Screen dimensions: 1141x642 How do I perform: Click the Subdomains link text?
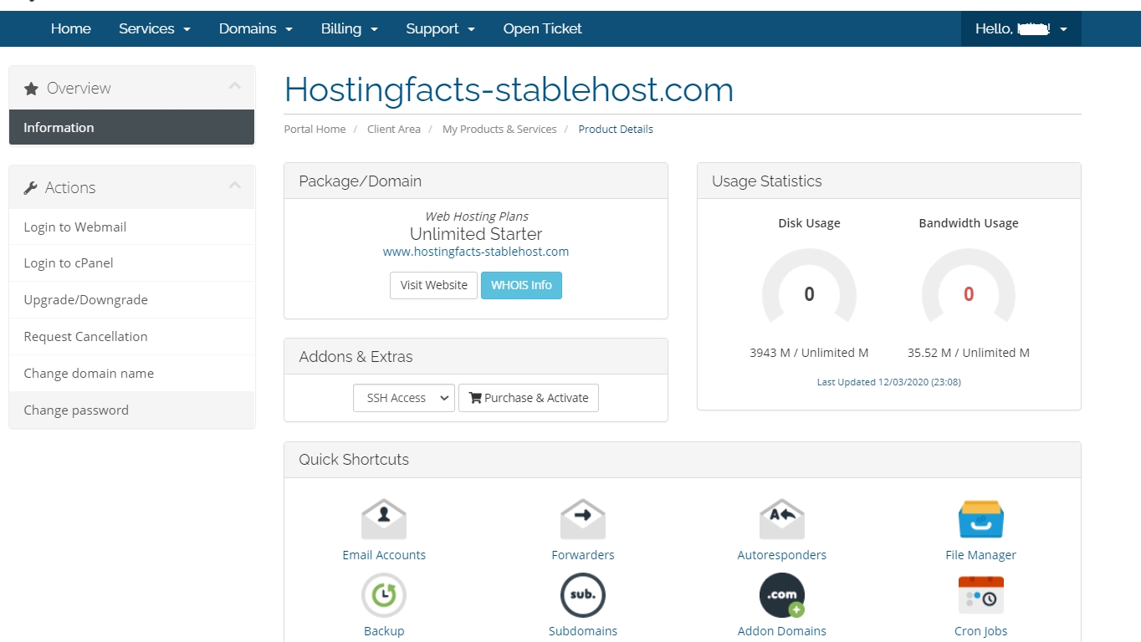583,631
